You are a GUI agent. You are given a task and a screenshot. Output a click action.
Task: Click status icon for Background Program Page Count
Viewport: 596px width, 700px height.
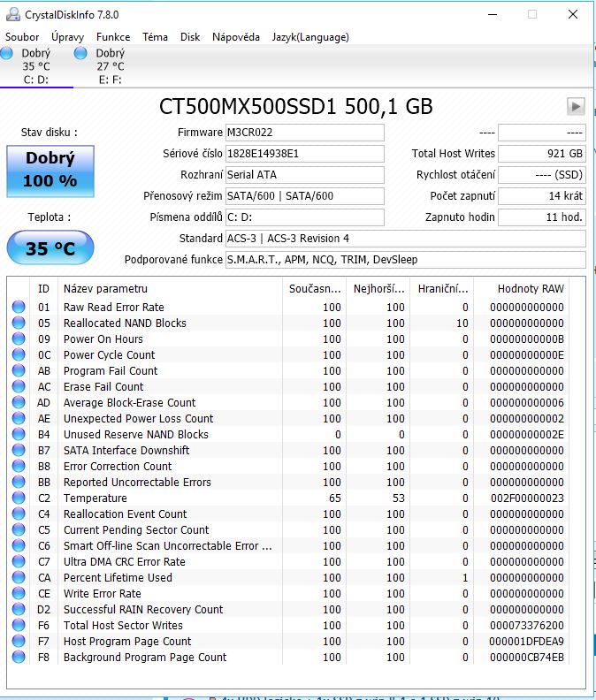19,658
